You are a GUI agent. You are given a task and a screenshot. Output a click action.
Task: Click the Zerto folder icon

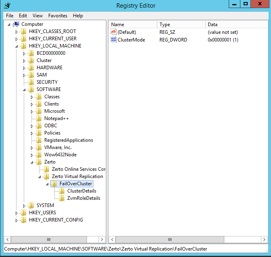(x=39, y=162)
